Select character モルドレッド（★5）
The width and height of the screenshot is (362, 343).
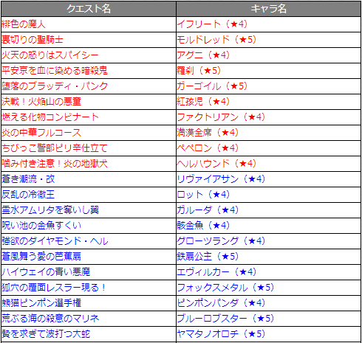pyautogui.click(x=216, y=40)
